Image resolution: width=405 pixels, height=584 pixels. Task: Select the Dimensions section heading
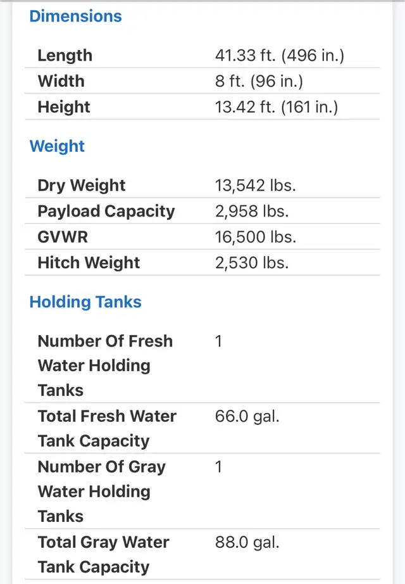pos(75,16)
